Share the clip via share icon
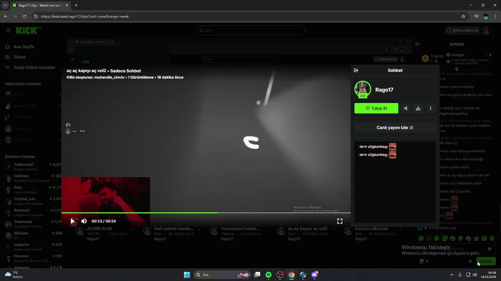501x281 pixels. [405, 108]
